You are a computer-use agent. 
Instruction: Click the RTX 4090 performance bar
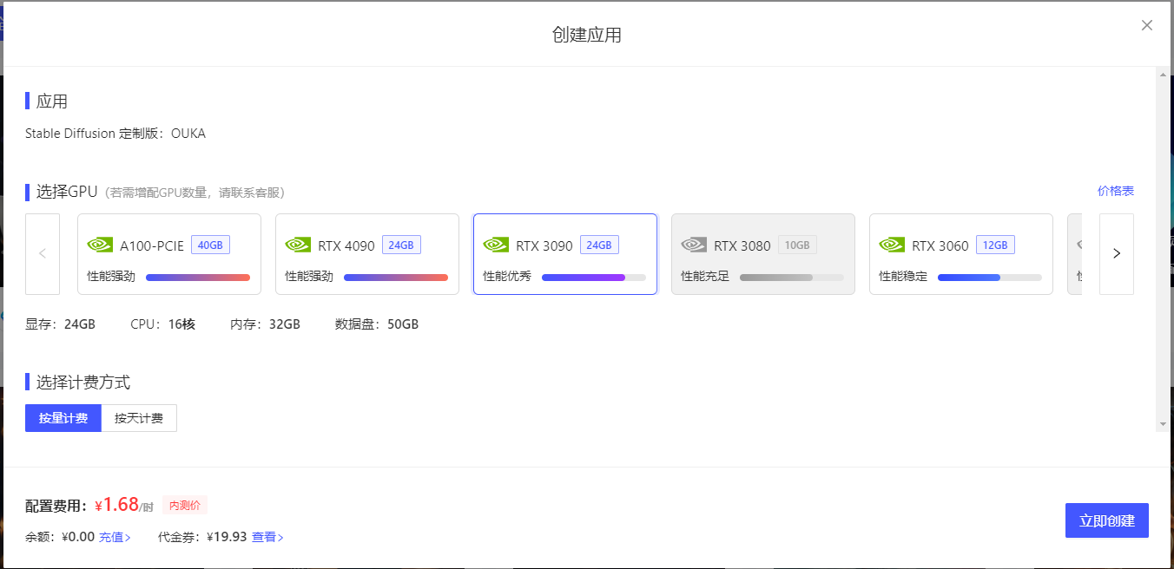click(x=396, y=278)
